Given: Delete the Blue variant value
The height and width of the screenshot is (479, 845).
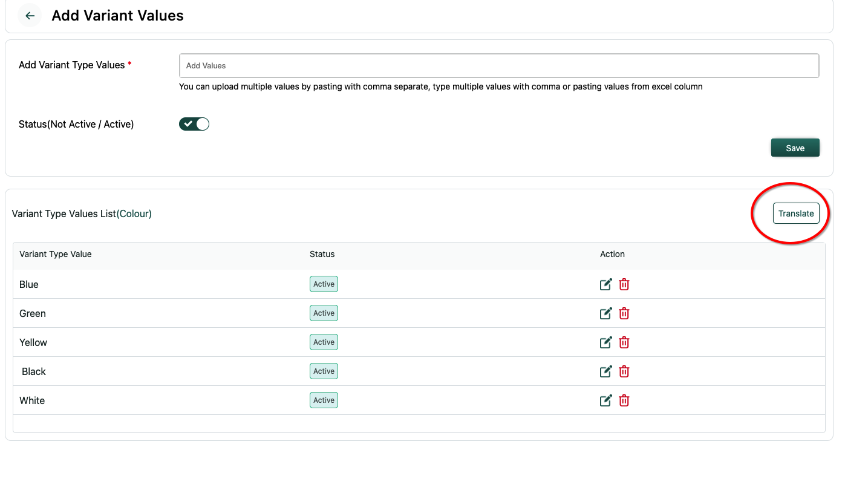Looking at the screenshot, I should coord(624,284).
